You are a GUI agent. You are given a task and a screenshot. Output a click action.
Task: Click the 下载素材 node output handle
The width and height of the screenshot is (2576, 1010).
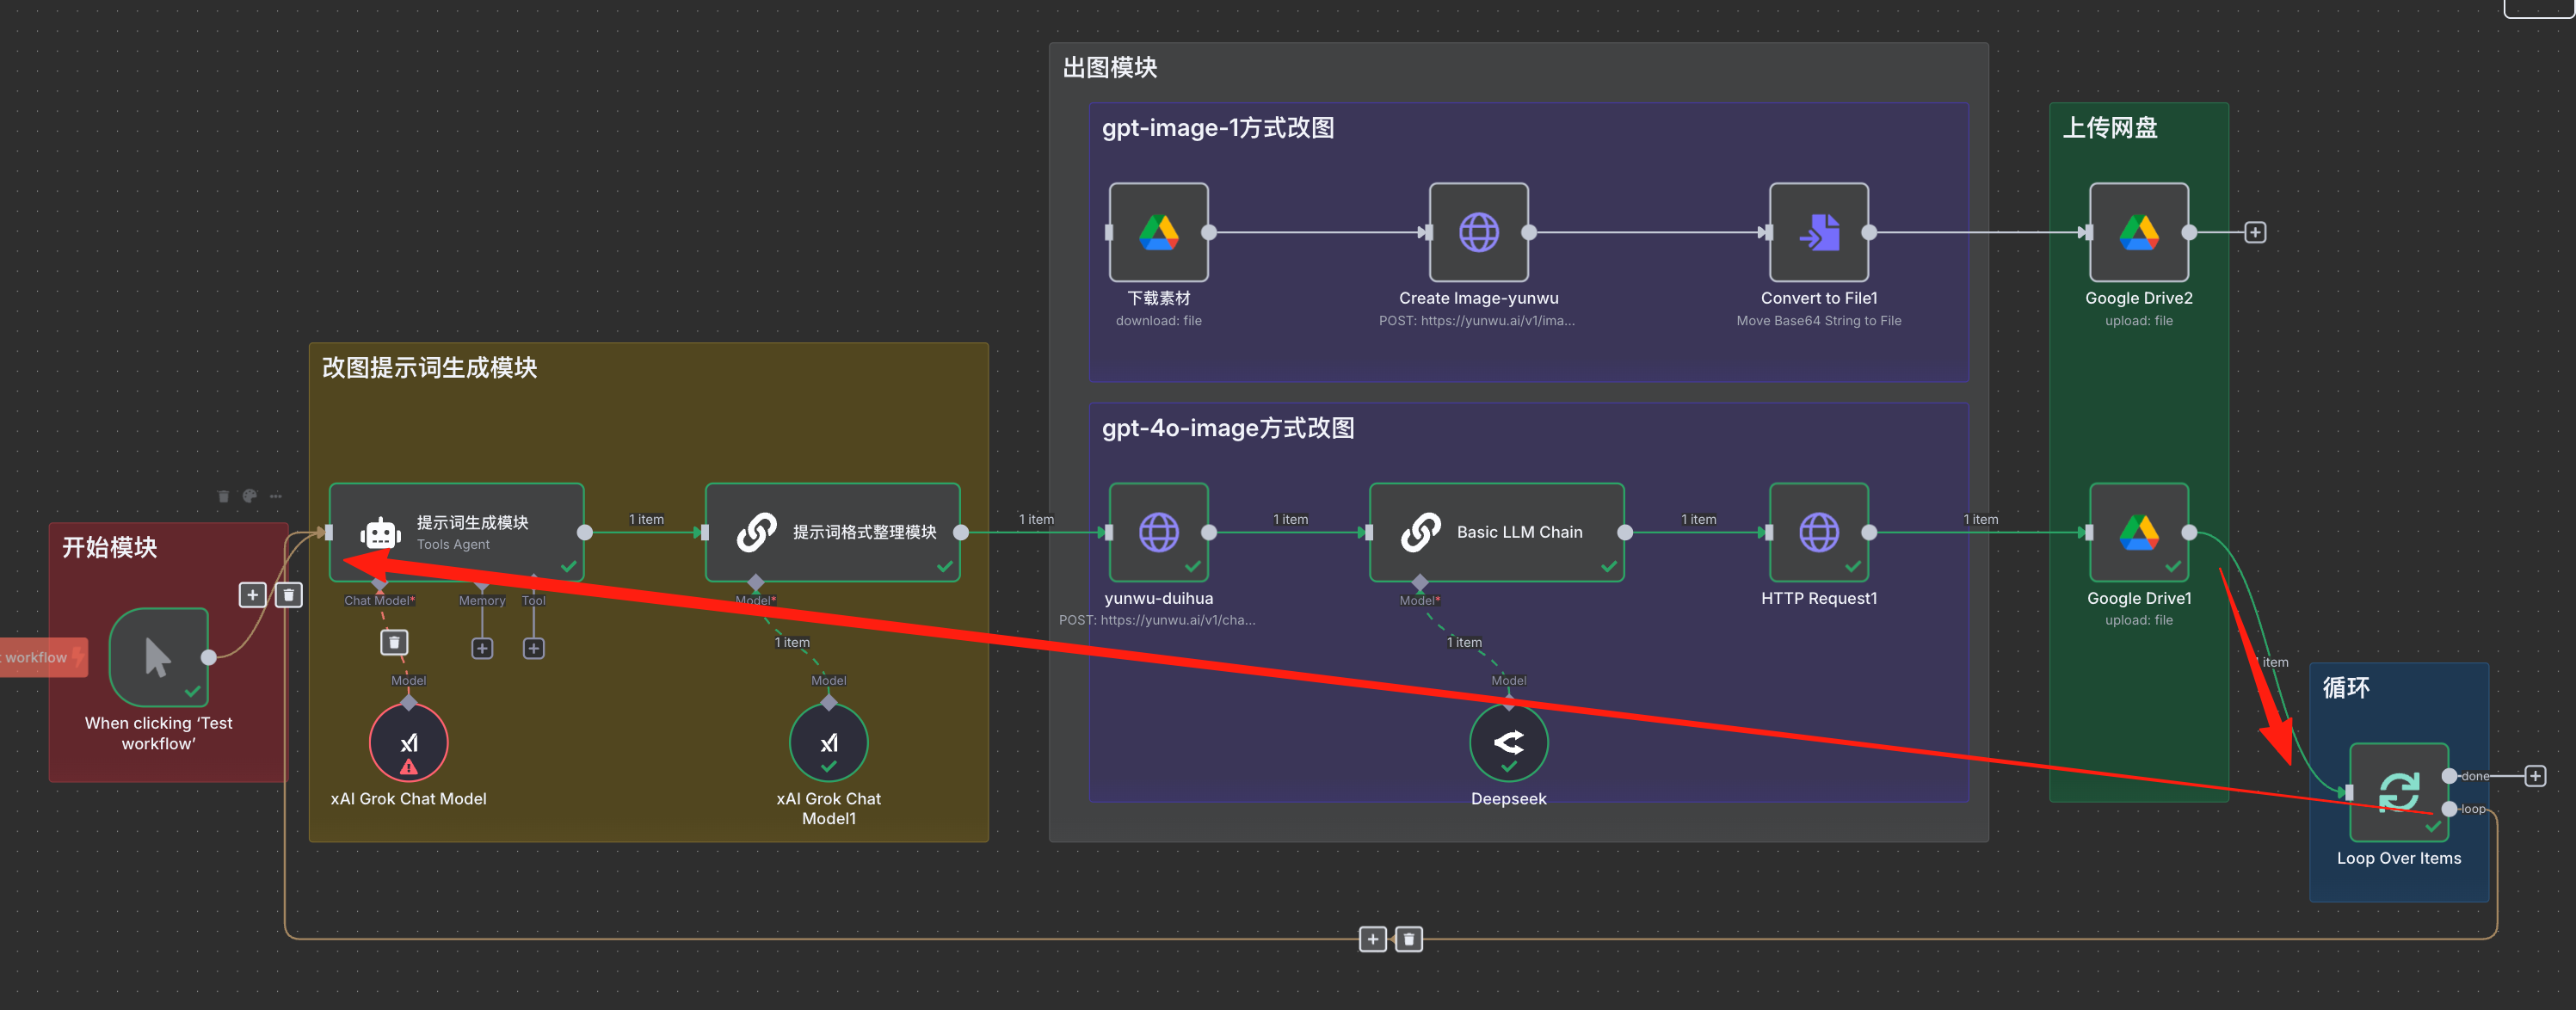(1208, 232)
